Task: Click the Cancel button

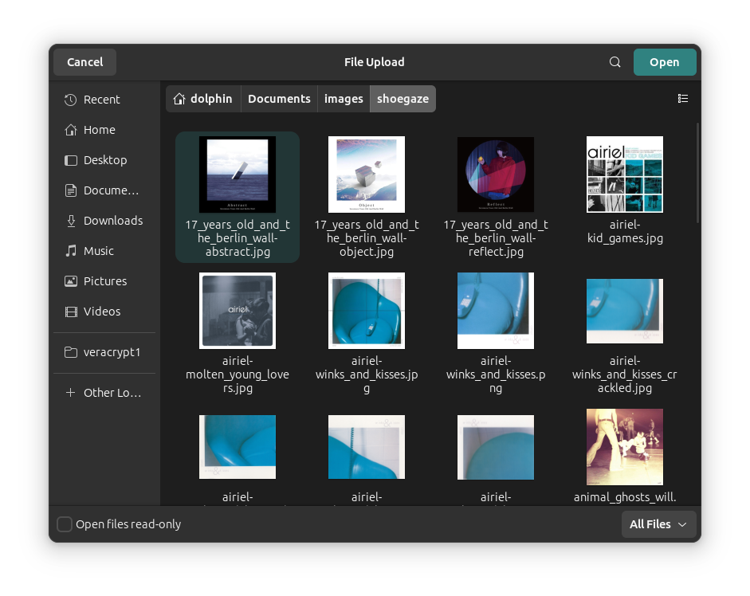Action: click(85, 62)
